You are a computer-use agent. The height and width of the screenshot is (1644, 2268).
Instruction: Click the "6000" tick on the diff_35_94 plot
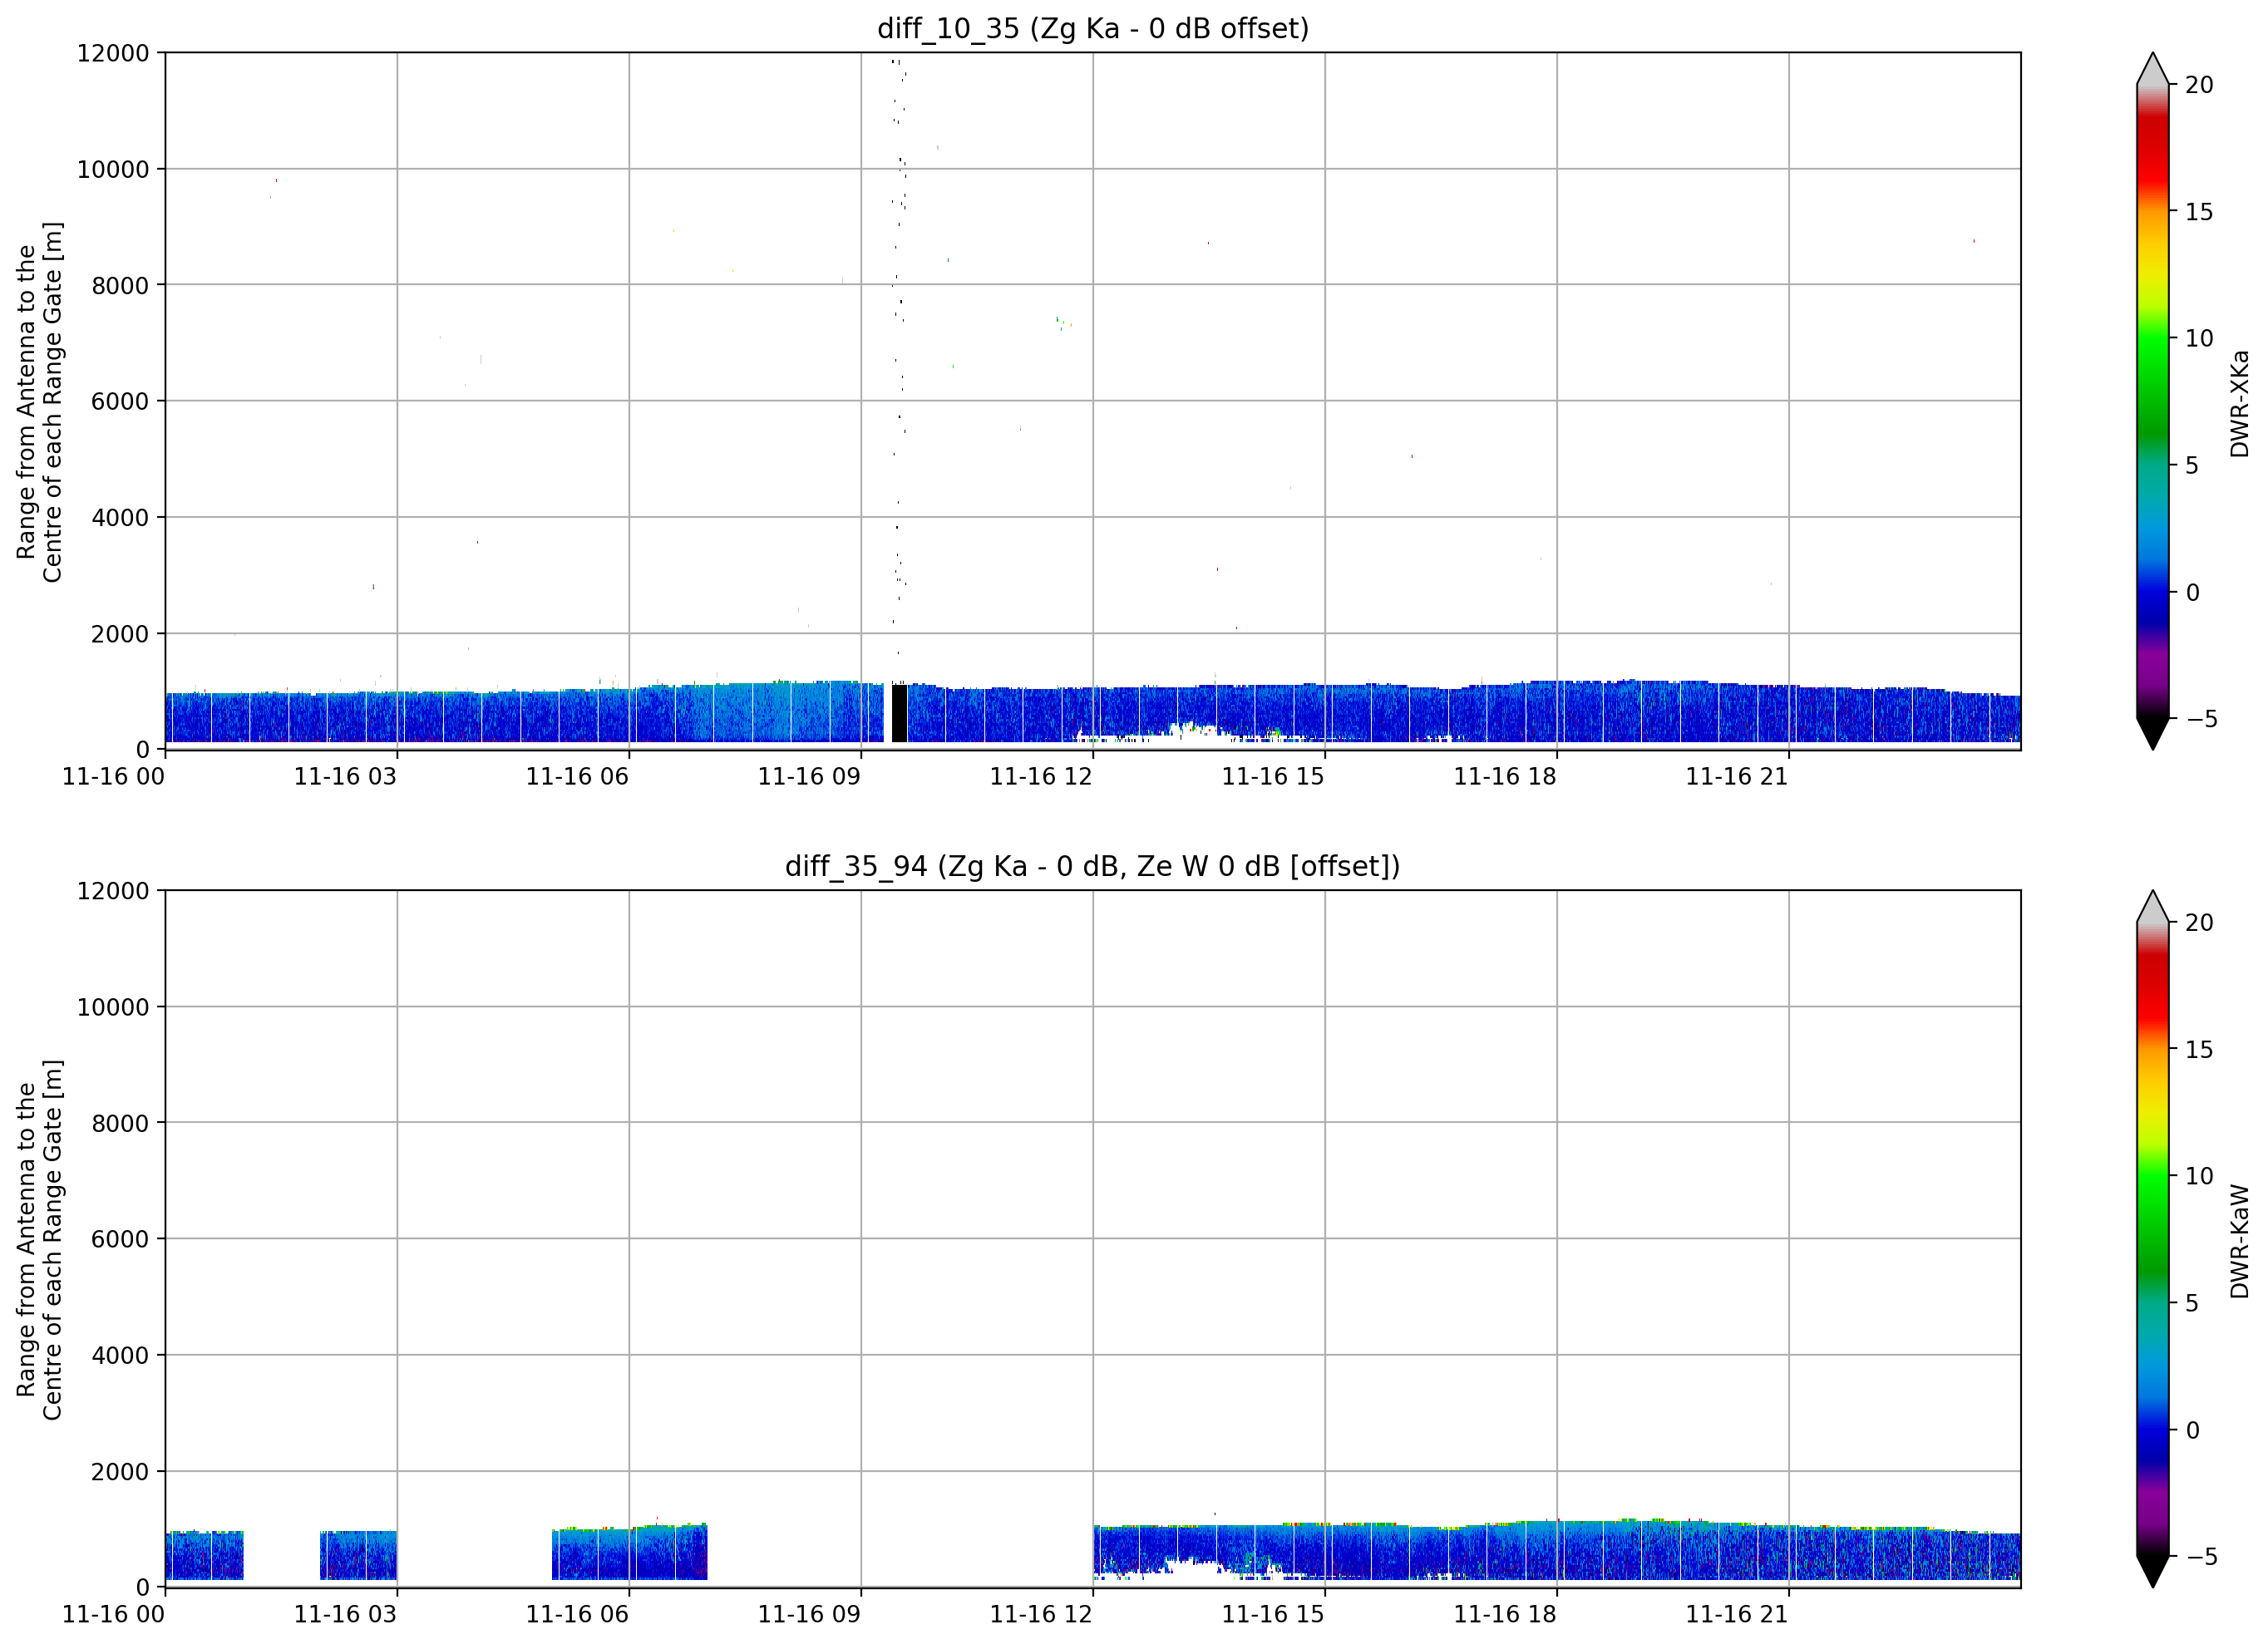point(120,1240)
